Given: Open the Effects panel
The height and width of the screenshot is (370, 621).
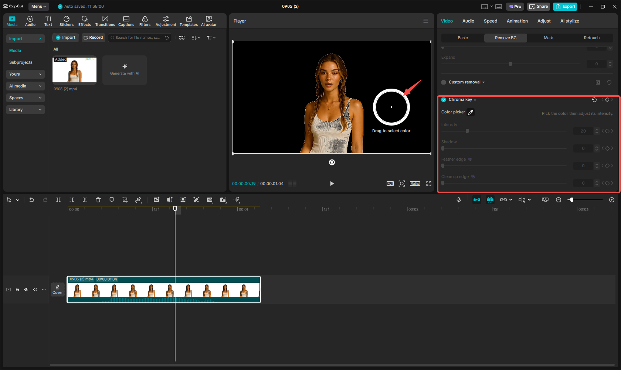Looking at the screenshot, I should (85, 21).
